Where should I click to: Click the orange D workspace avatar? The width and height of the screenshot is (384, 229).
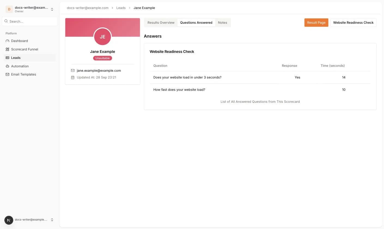tap(9, 9)
